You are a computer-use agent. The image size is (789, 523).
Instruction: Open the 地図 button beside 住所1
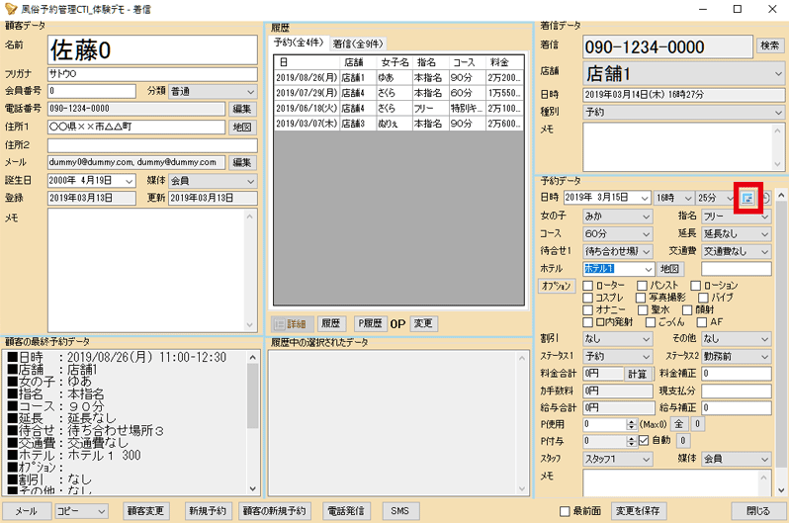click(241, 128)
